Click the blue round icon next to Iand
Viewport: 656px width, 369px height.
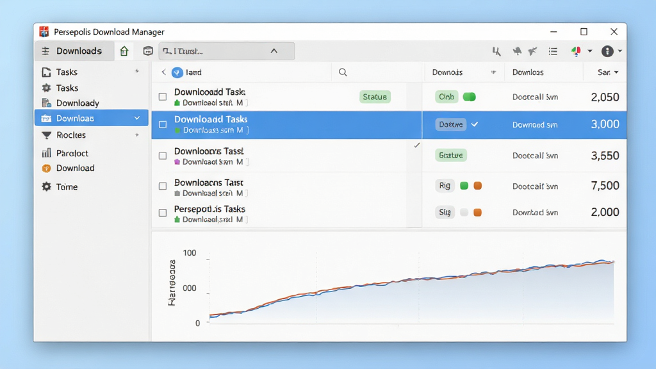click(x=177, y=72)
